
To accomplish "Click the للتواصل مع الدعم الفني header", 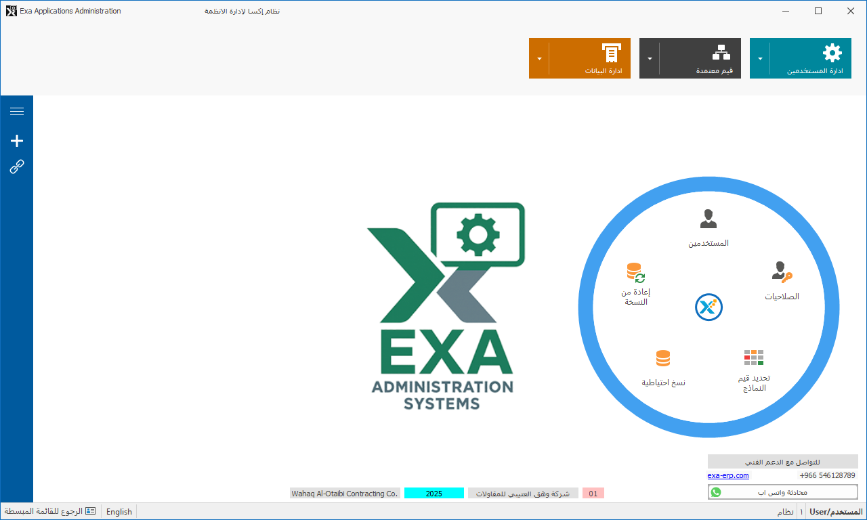I will coord(783,462).
